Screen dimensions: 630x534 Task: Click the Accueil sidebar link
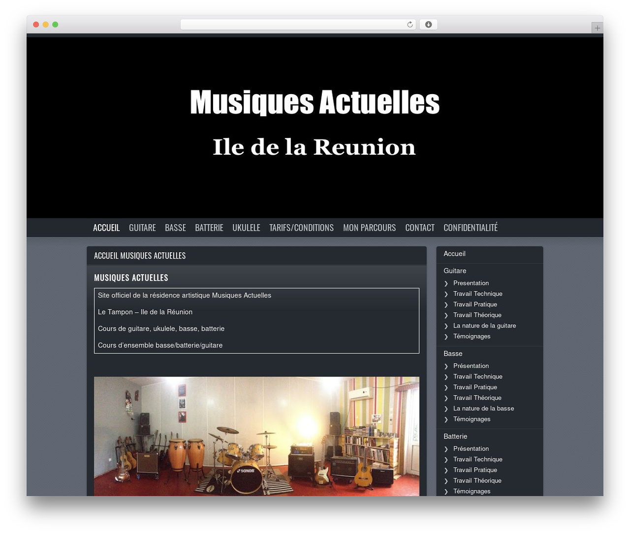(454, 254)
